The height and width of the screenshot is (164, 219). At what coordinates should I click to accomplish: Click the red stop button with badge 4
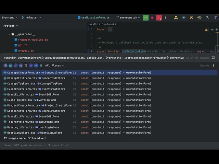coord(159,17)
